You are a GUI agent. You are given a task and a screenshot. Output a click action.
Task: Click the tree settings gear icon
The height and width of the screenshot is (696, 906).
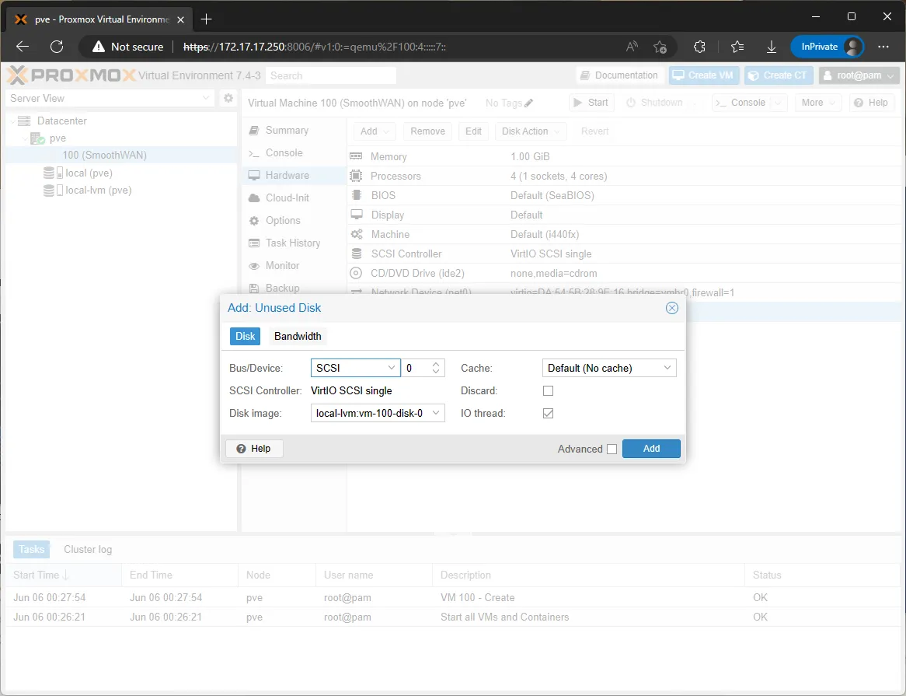228,98
